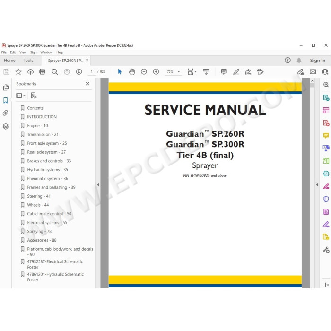Viewport: 331px width, 331px height.
Task: Click the document vertical scrollbar up arrow
Action: (x=312, y=81)
